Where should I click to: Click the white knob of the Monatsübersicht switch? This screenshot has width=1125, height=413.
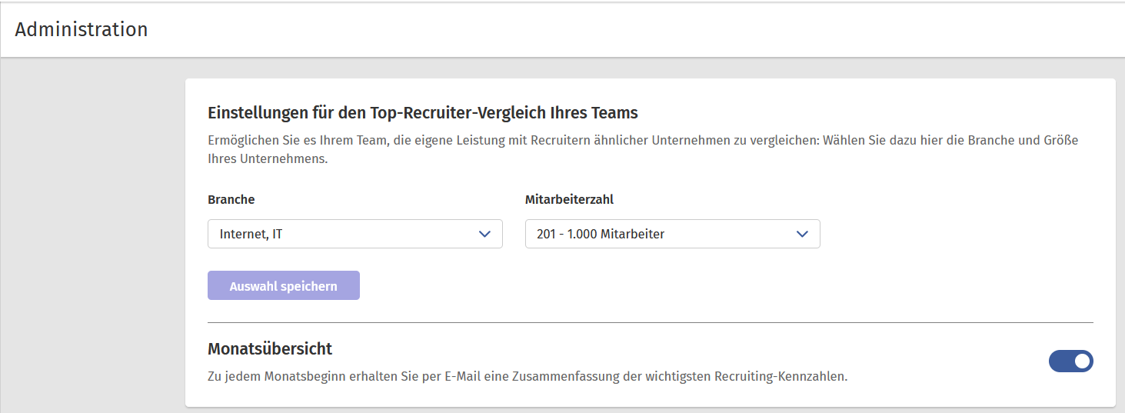tap(1081, 361)
